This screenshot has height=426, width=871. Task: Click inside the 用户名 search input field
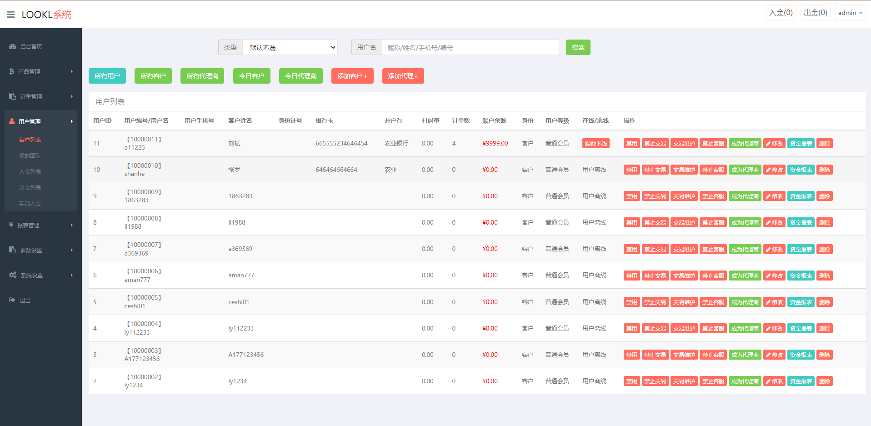coord(471,47)
